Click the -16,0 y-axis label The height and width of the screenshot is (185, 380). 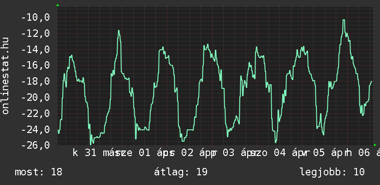pyautogui.click(x=36, y=65)
